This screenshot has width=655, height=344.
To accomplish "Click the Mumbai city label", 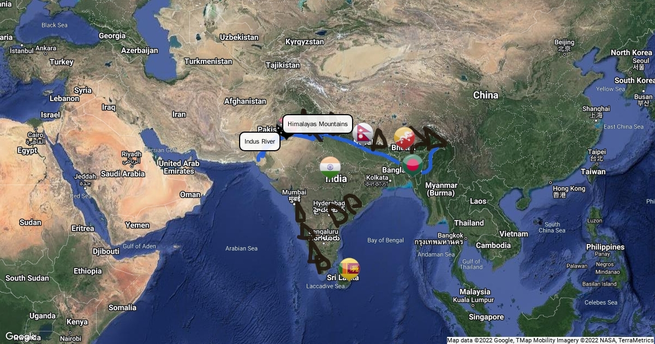I will pyautogui.click(x=294, y=192).
